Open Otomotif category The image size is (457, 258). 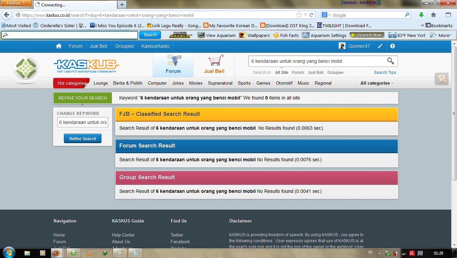tap(284, 83)
